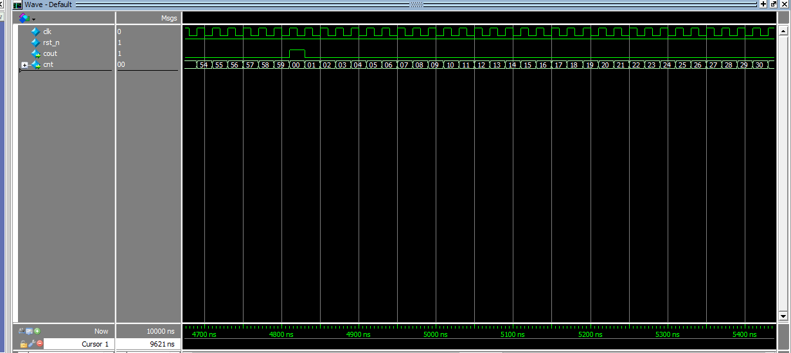Click the 4800 ns timeline label
The image size is (791, 353).
point(281,334)
